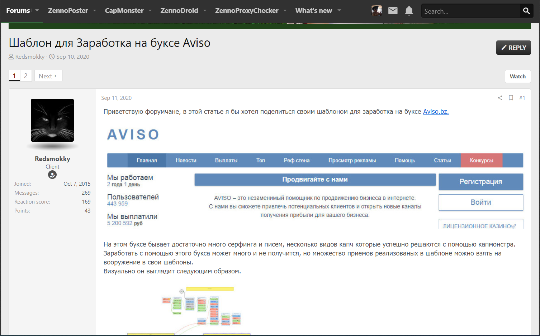Image resolution: width=540 pixels, height=336 pixels.
Task: Open the user avatar in the top bar
Action: click(x=377, y=11)
